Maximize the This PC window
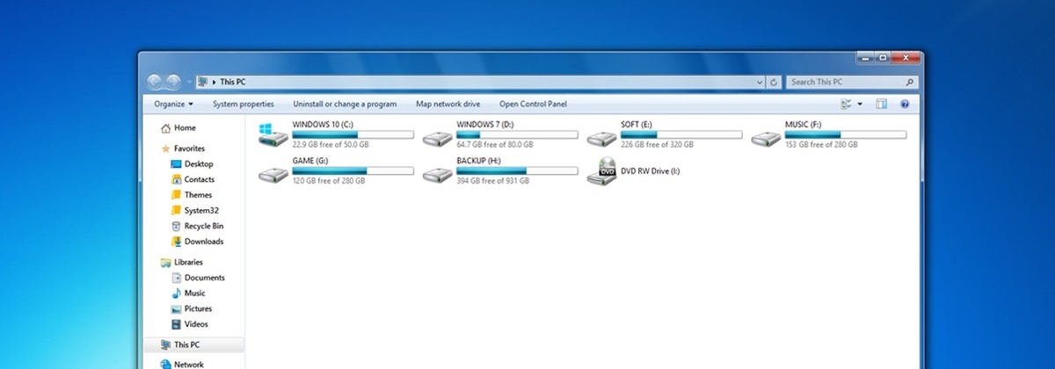1055x369 pixels. [x=883, y=57]
